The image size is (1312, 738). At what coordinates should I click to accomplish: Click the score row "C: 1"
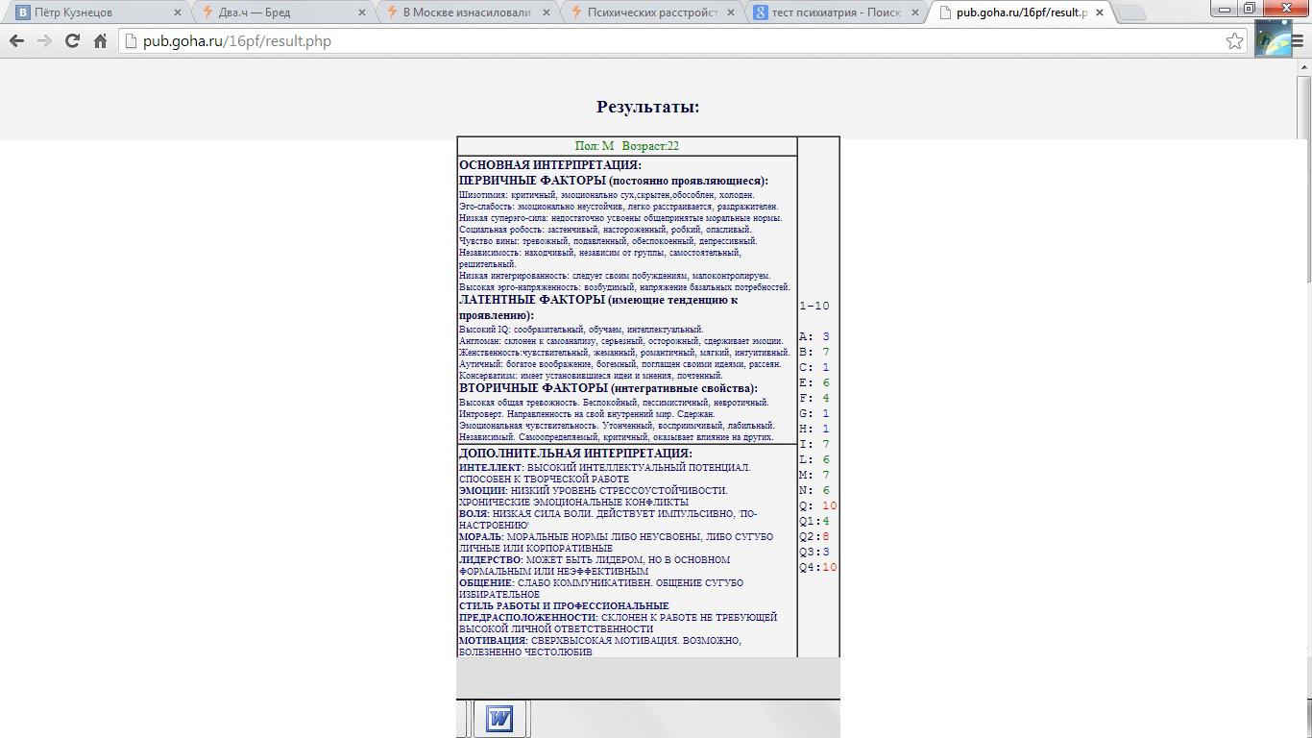[814, 368]
